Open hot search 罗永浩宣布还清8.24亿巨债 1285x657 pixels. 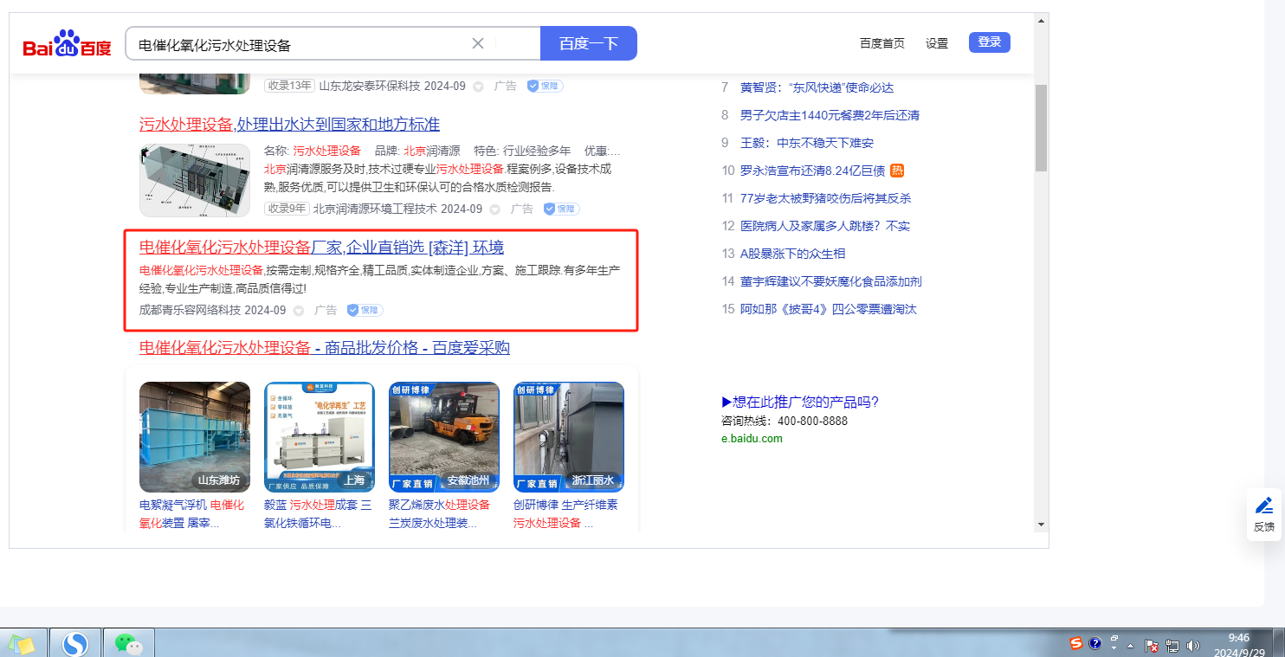(812, 171)
